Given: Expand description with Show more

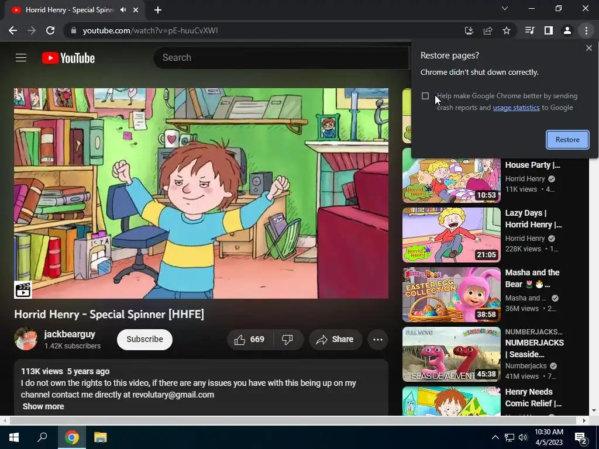Looking at the screenshot, I should [x=43, y=406].
